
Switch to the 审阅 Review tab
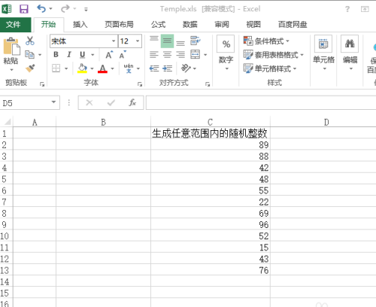tap(222, 24)
